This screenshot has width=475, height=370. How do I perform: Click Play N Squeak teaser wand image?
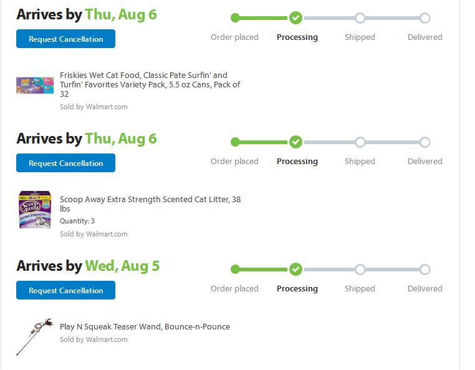[34, 336]
